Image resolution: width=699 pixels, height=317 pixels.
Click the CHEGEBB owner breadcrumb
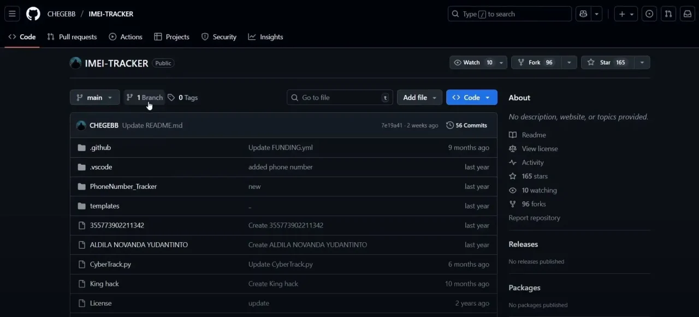click(x=61, y=14)
